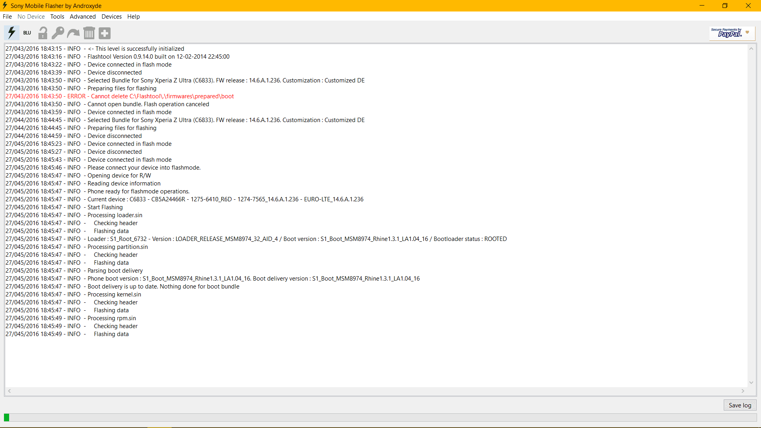The width and height of the screenshot is (761, 428).
Task: Click the vertical scrollbar up arrow
Action: (x=751, y=49)
